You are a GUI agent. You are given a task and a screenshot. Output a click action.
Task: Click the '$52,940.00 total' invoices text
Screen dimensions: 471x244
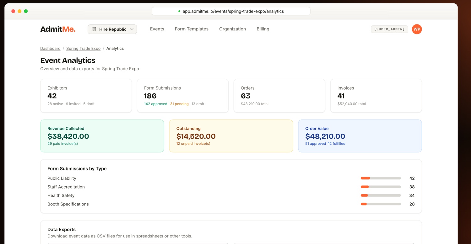[352, 104]
